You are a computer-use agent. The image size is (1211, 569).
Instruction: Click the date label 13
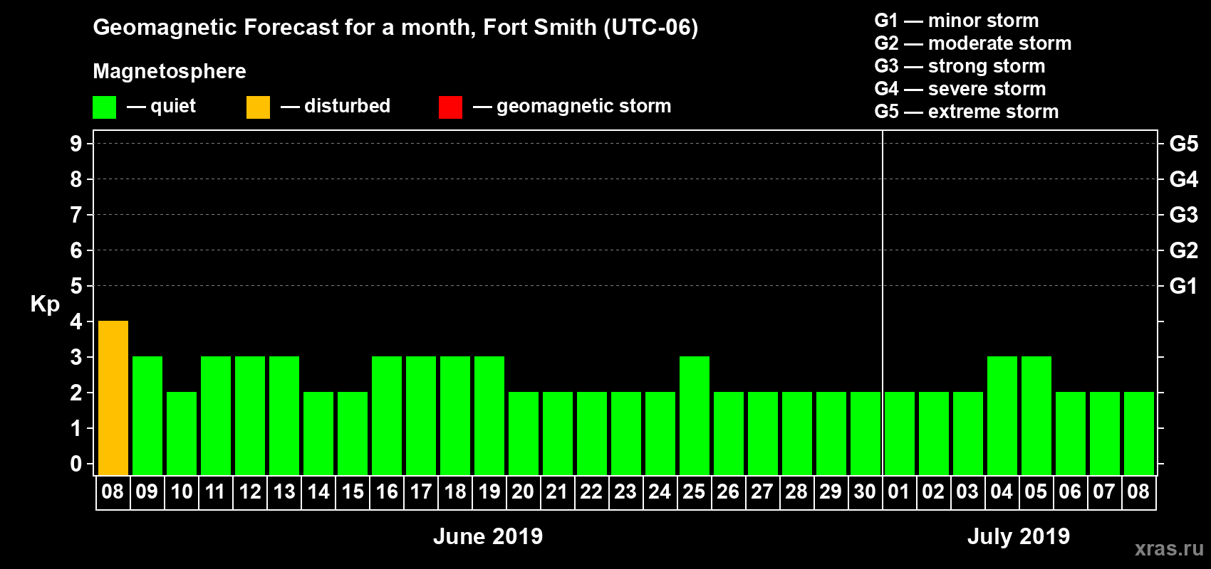(284, 491)
